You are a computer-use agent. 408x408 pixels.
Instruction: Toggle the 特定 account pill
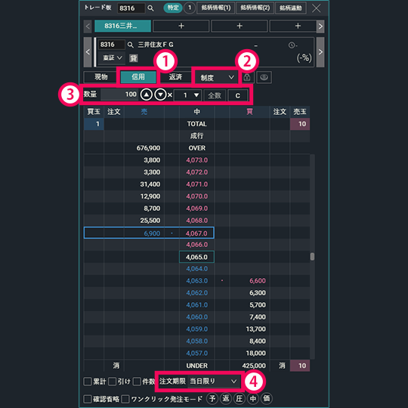coord(173,8)
